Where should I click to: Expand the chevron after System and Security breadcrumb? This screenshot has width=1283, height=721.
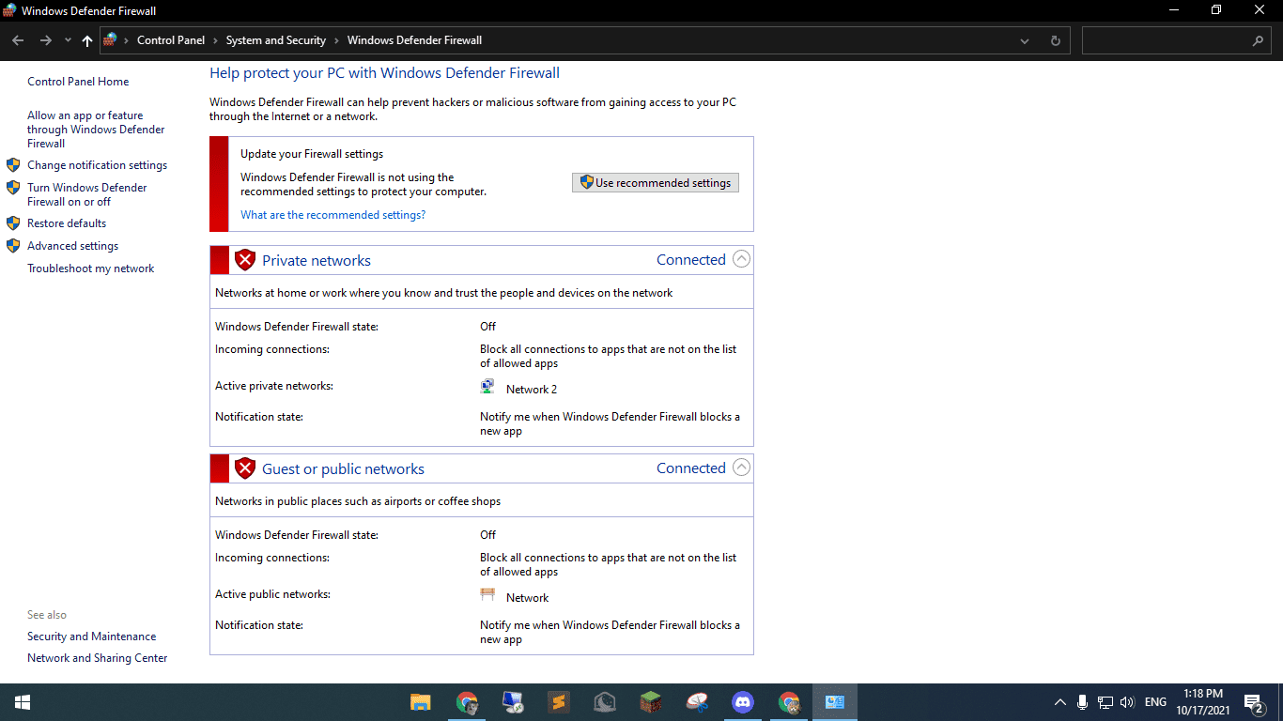334,40
